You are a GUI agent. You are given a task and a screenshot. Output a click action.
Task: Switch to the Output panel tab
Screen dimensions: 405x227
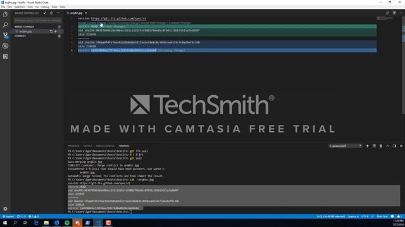tap(87, 146)
